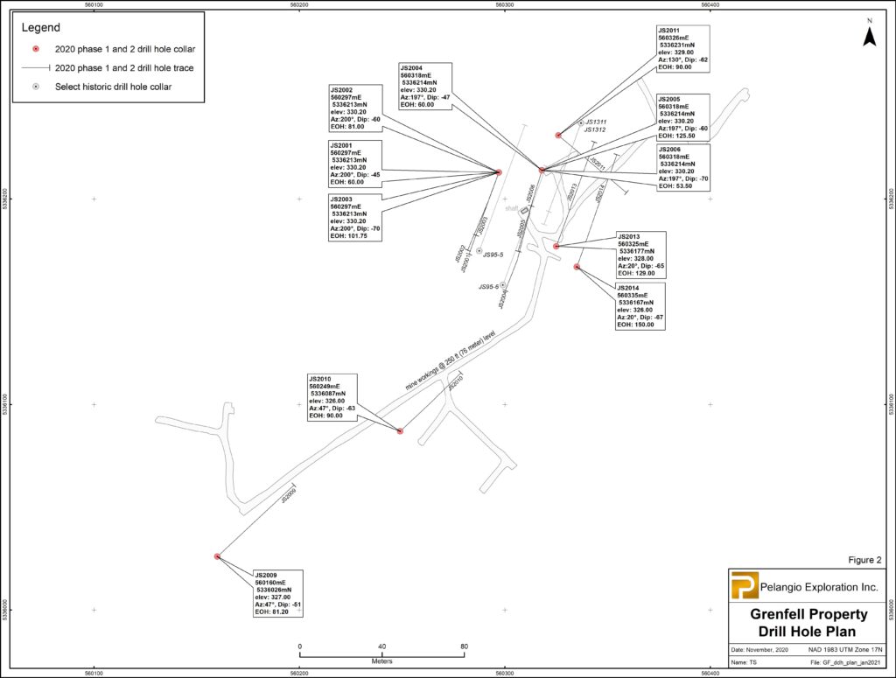Select the JS2009 red drill collar marker
The image size is (896, 678).
click(x=217, y=556)
